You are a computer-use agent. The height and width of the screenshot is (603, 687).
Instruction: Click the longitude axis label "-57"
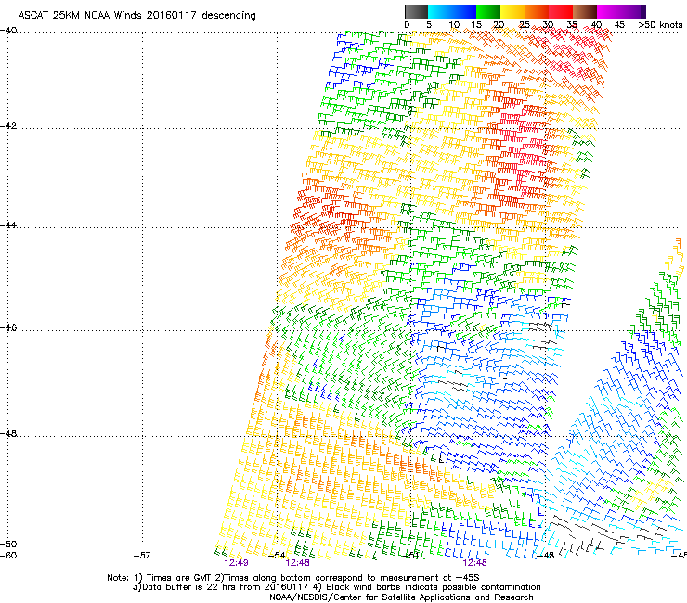tap(142, 556)
